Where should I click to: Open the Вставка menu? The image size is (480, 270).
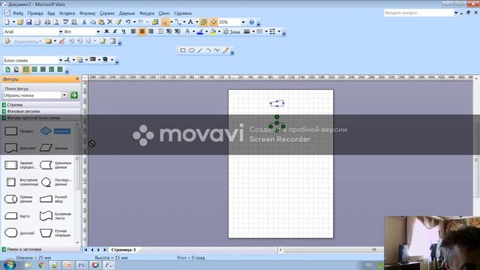pyautogui.click(x=67, y=13)
